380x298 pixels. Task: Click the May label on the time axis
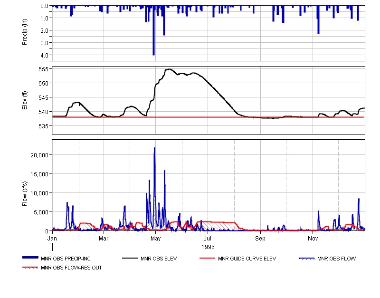pos(156,237)
